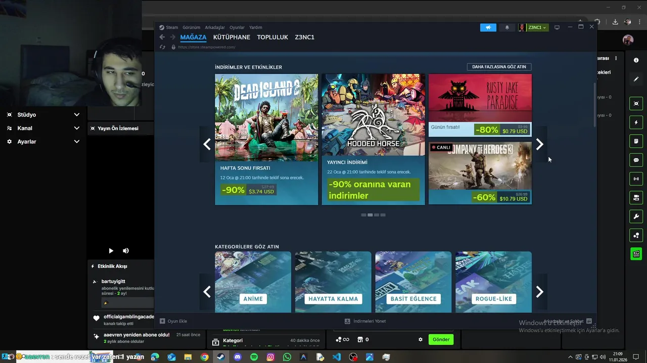
Task: Click the Steam announcements megaphone button
Action: (488, 27)
